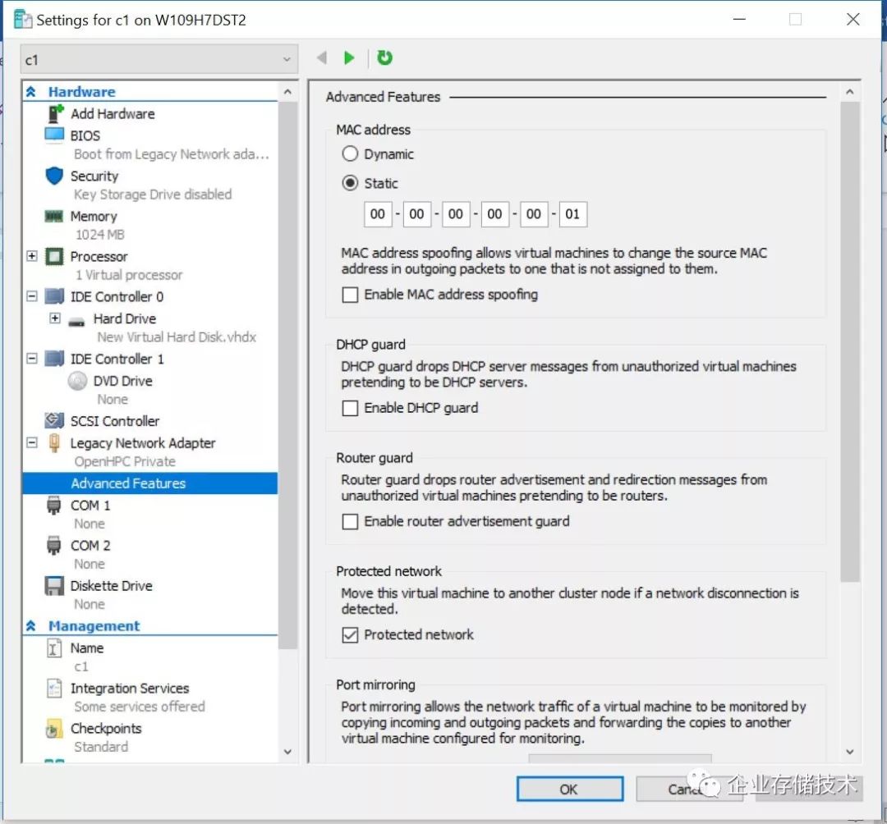Viewport: 887px width, 824px height.
Task: Click the SCSI Controller icon
Action: point(54,421)
